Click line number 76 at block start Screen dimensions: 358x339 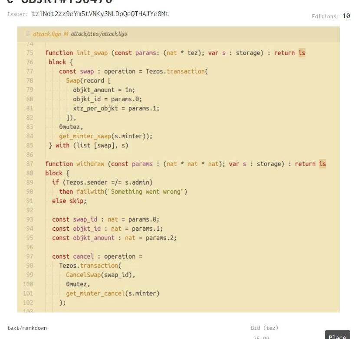30,62
